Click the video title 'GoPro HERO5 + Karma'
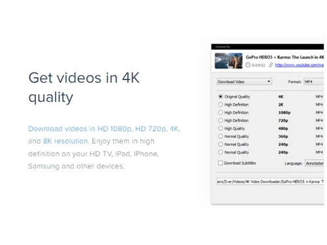This screenshot has width=327, height=245. pos(284,57)
